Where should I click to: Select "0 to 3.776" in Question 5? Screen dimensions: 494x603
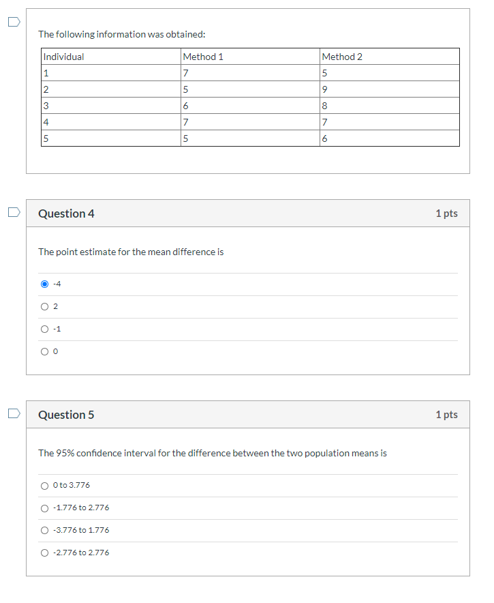pos(44,484)
